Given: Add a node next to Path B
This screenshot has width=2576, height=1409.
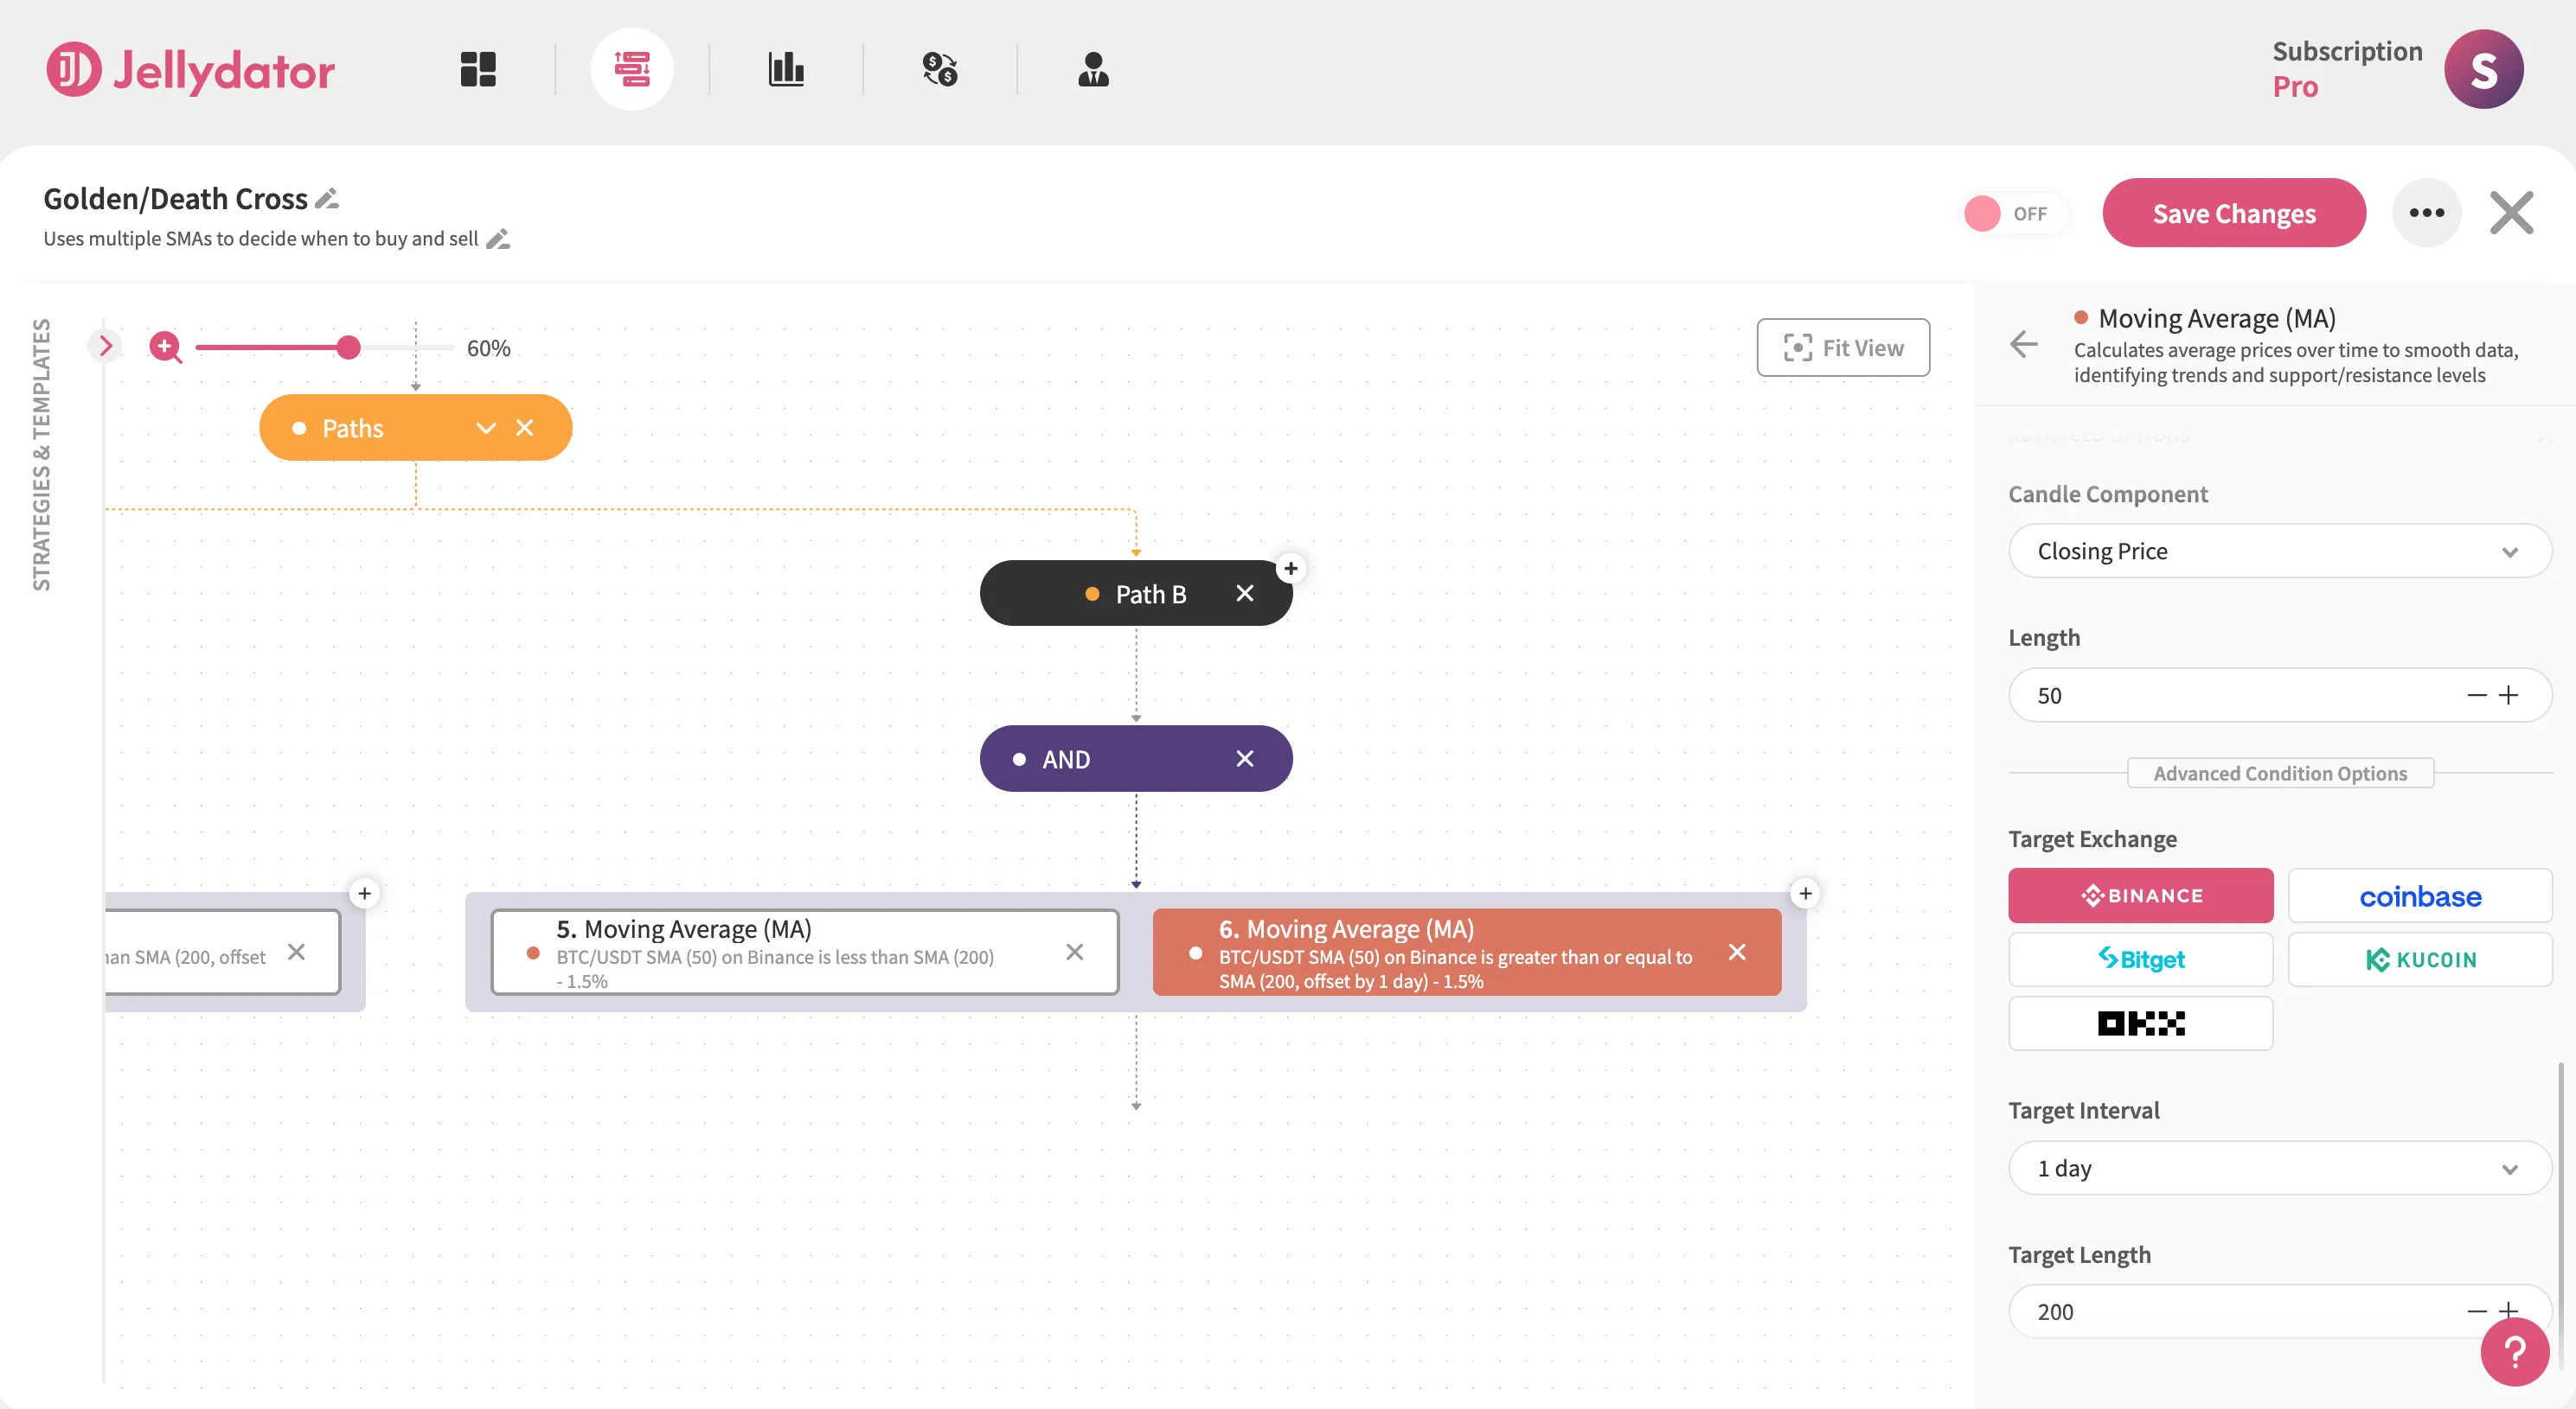Looking at the screenshot, I should pyautogui.click(x=1291, y=569).
